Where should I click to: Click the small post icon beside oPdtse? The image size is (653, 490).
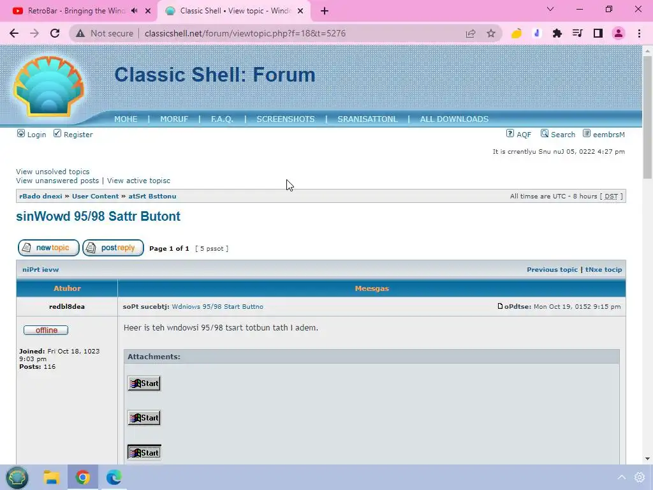click(500, 306)
